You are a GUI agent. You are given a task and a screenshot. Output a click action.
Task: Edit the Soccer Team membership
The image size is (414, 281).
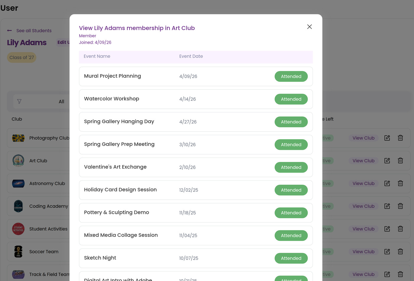pos(387,251)
